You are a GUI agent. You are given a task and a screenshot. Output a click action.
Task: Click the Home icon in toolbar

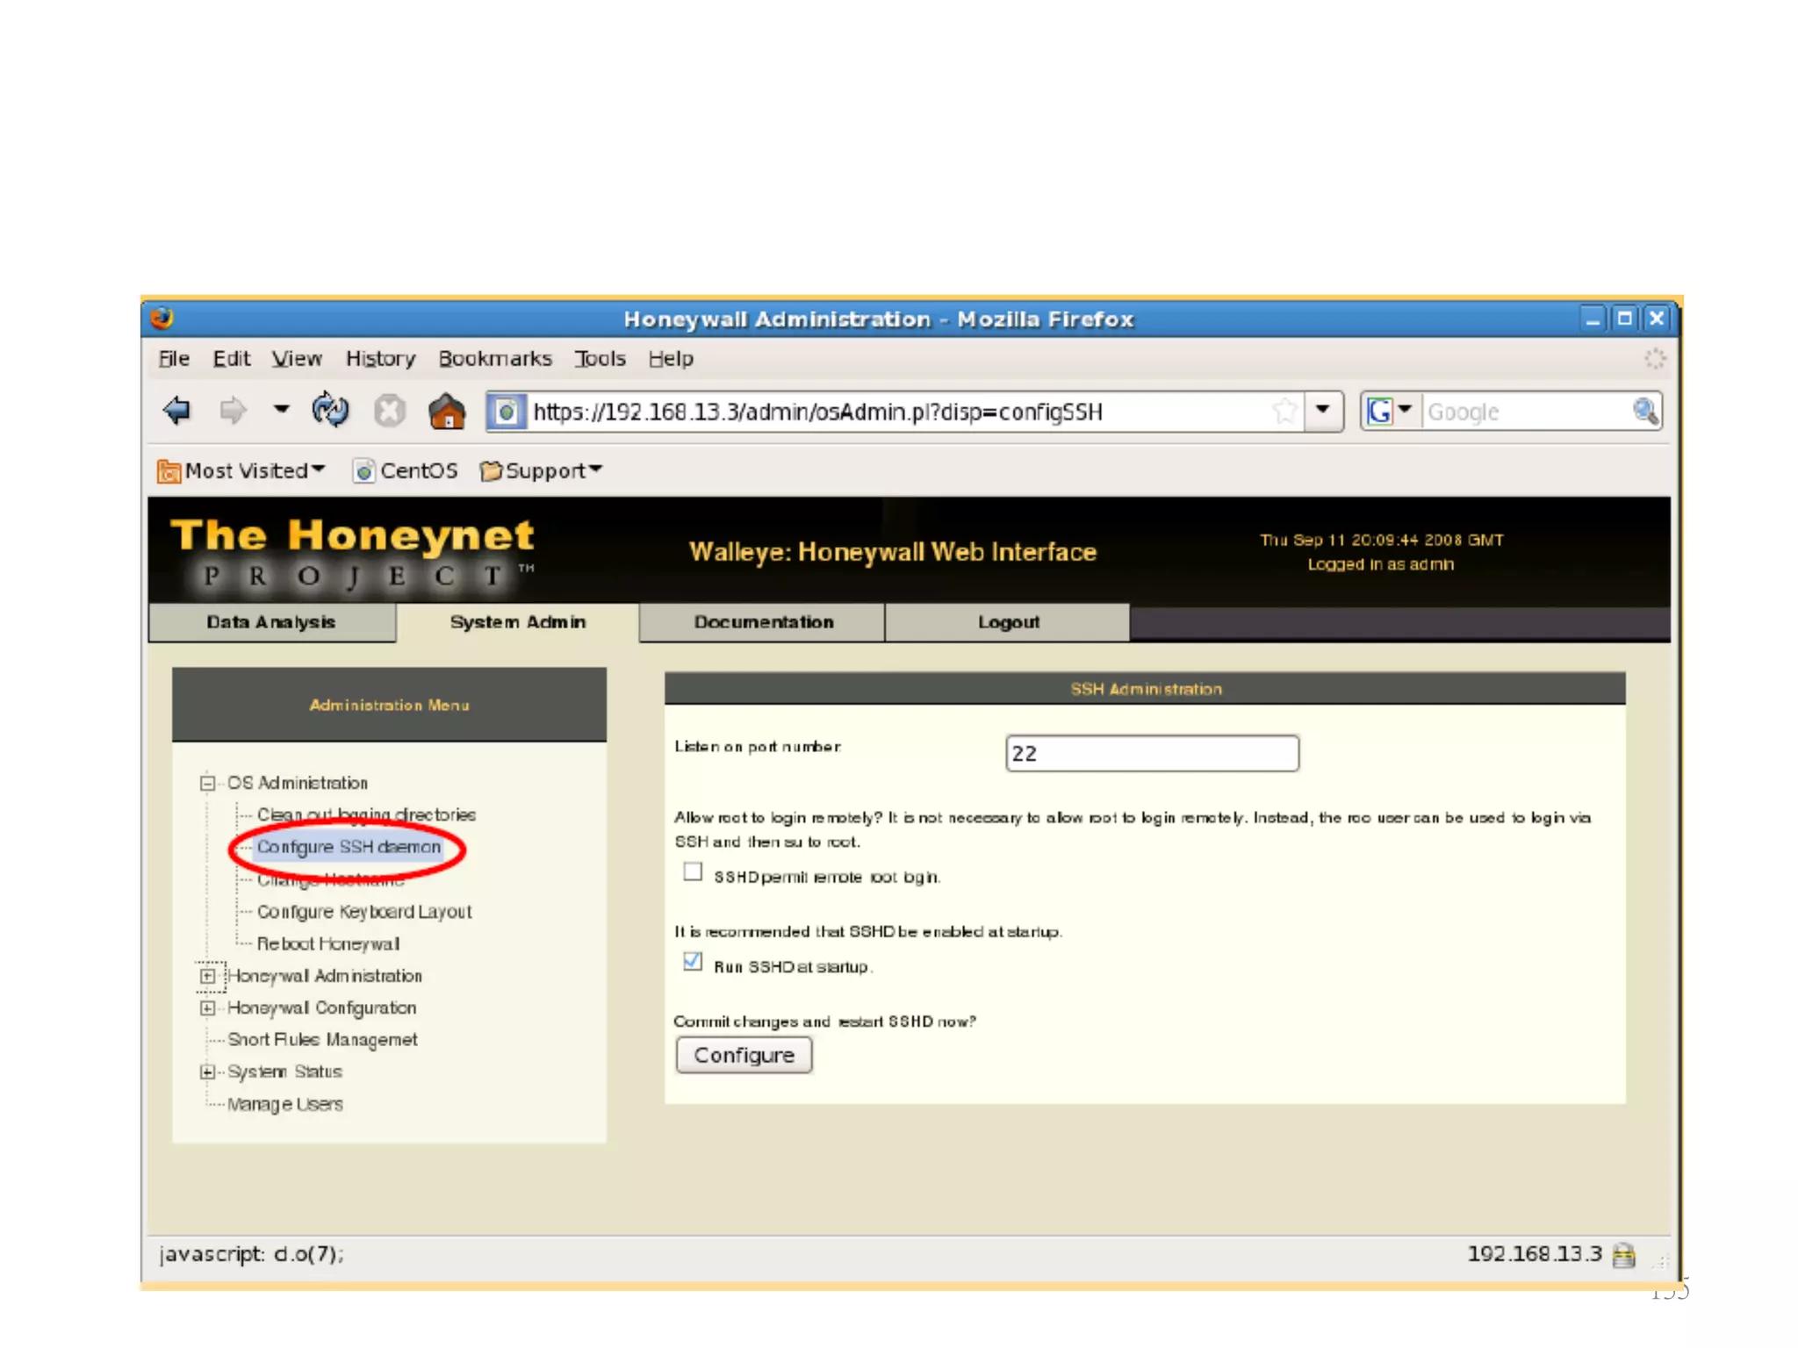click(447, 411)
